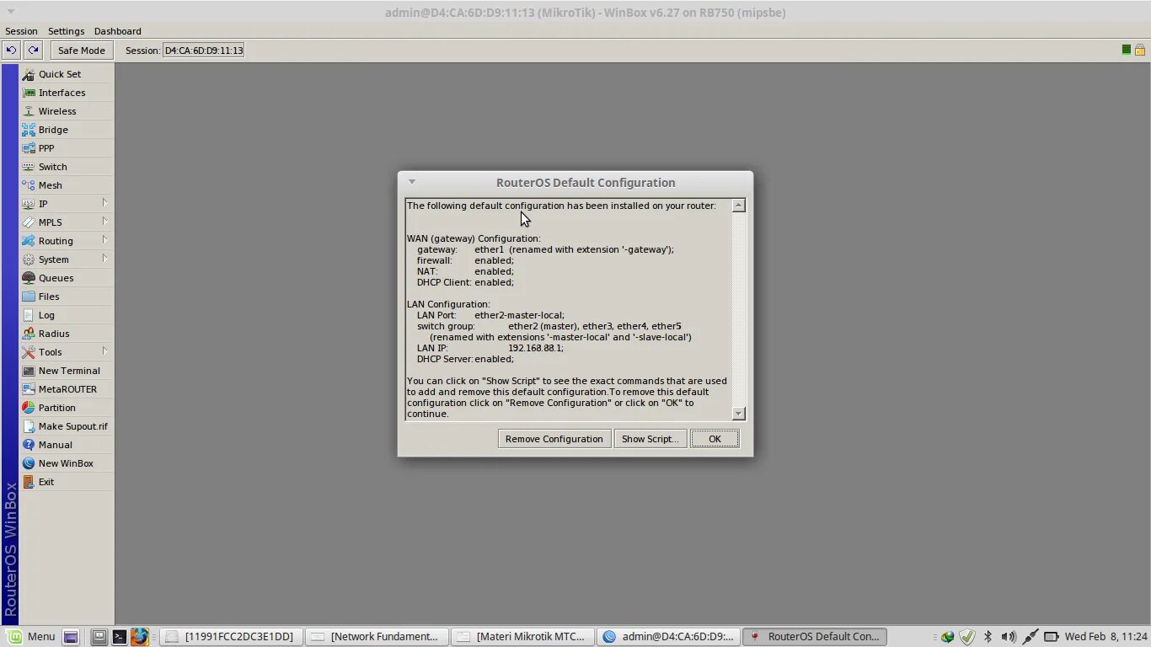The height and width of the screenshot is (647, 1151).
Task: Click the scrollbar up arrow in dialog
Action: 739,206
